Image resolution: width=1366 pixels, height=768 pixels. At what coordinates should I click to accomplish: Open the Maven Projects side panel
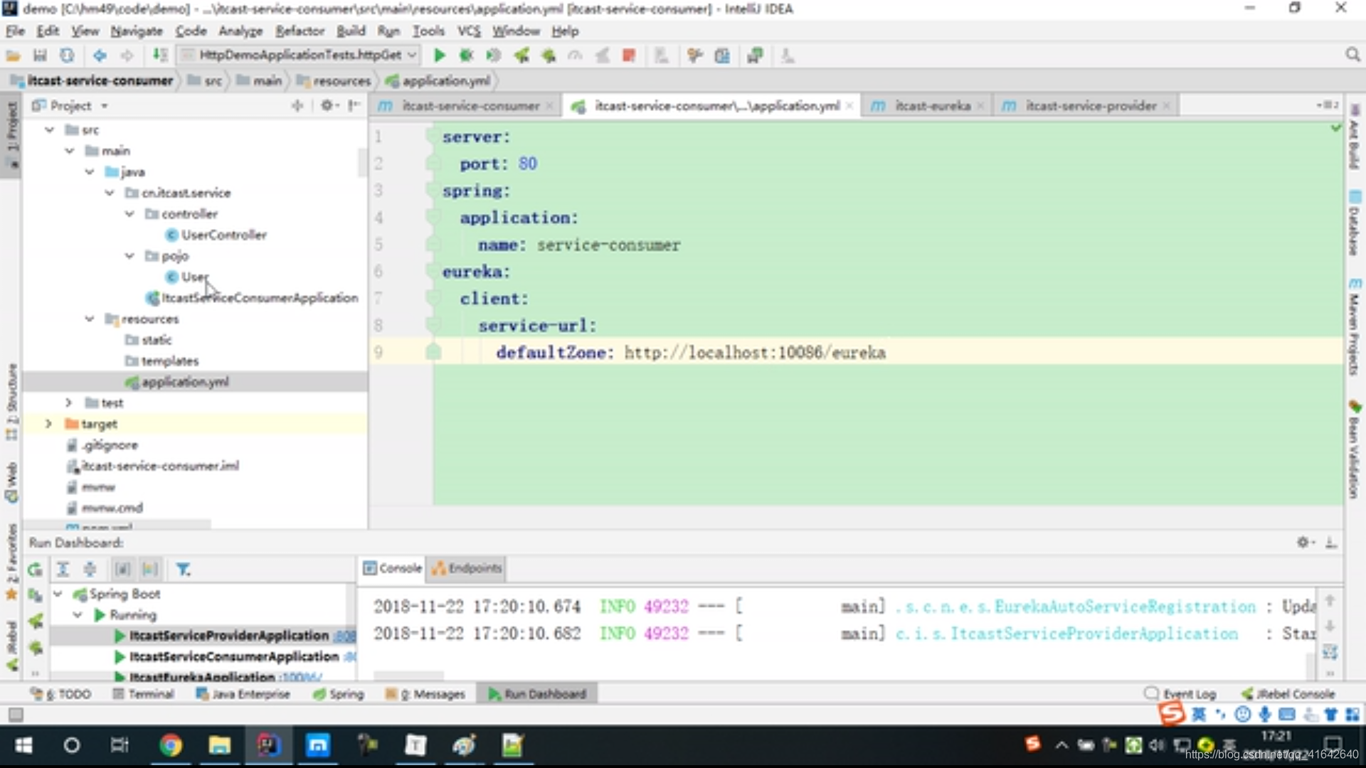click(1354, 327)
